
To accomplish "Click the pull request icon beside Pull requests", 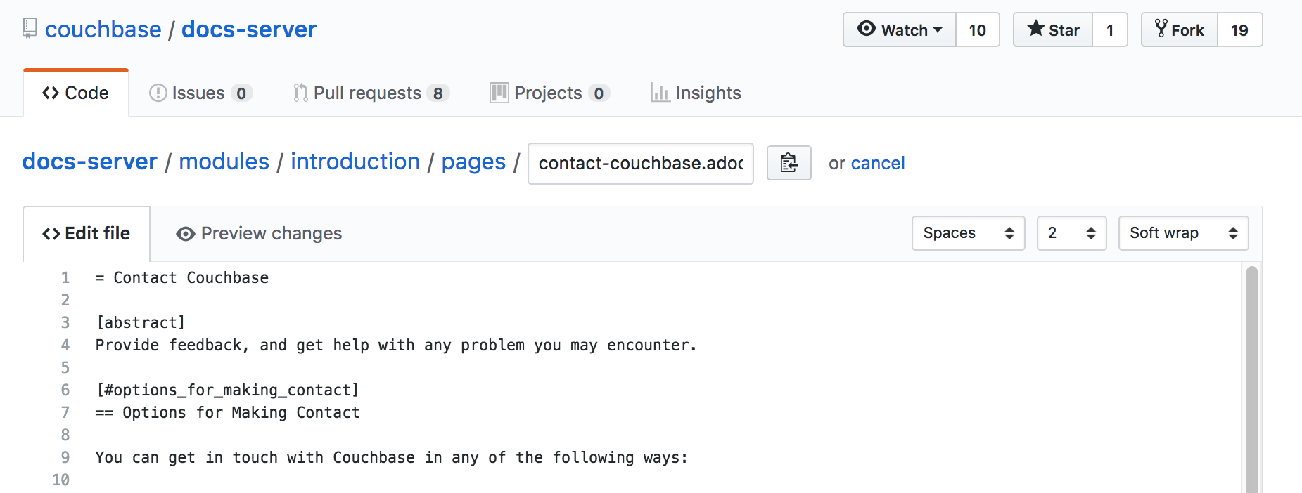I will pyautogui.click(x=299, y=92).
